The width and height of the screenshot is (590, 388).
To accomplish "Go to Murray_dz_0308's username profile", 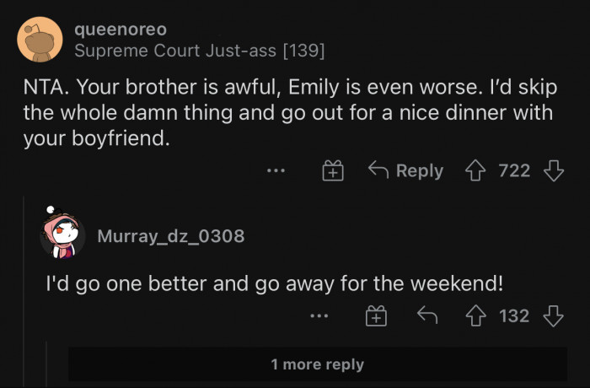I will tap(171, 236).
